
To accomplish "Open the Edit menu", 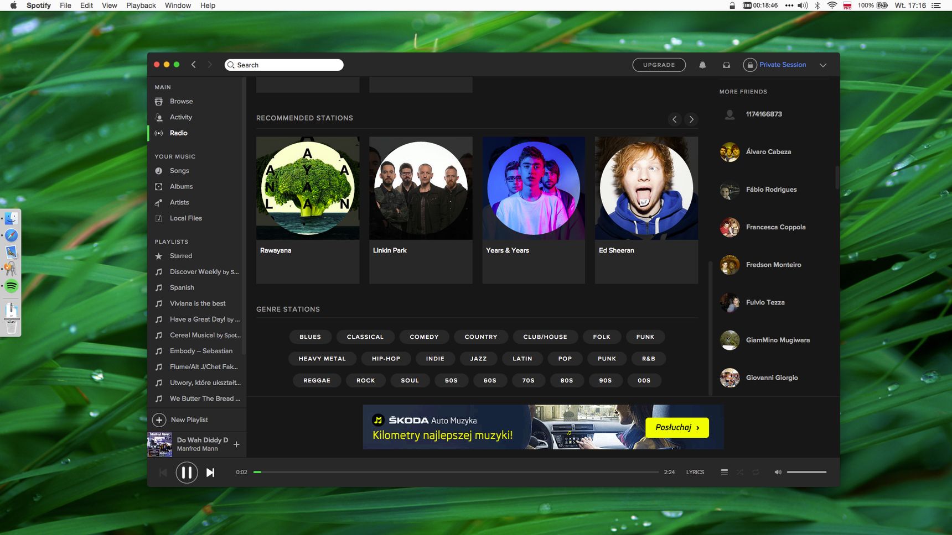I will pos(86,6).
